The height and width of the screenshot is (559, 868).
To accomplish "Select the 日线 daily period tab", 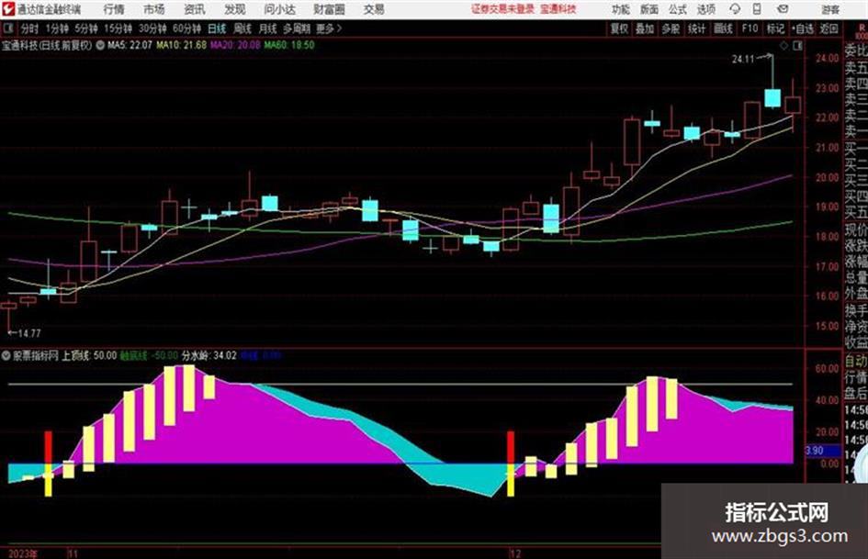I will 217,28.
